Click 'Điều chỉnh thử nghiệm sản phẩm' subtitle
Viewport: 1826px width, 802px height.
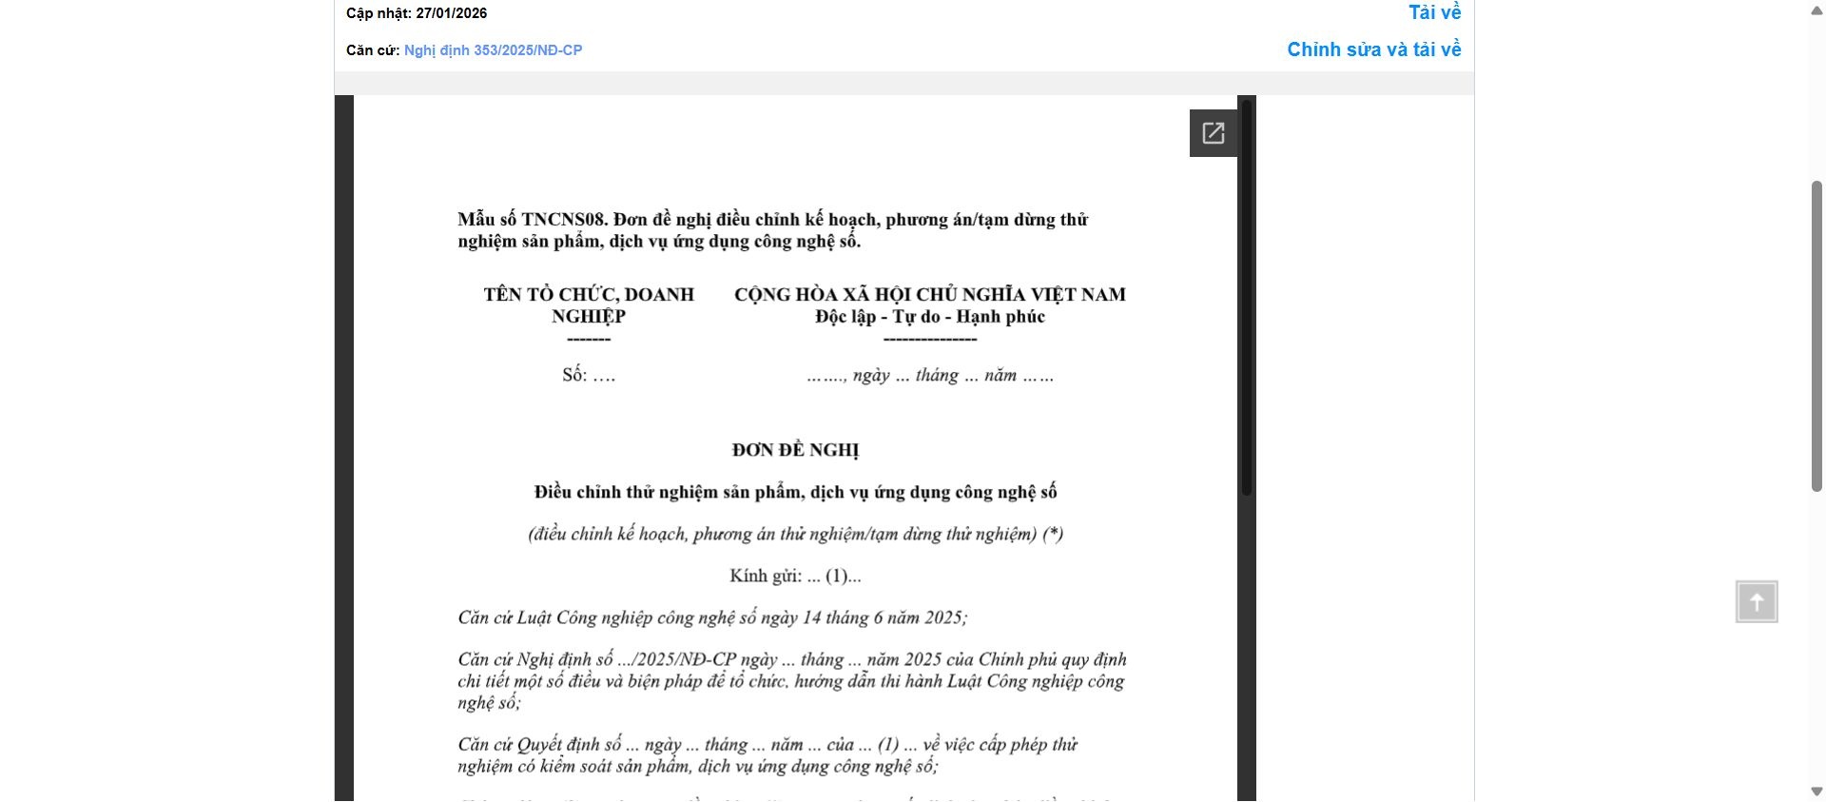[x=795, y=492]
